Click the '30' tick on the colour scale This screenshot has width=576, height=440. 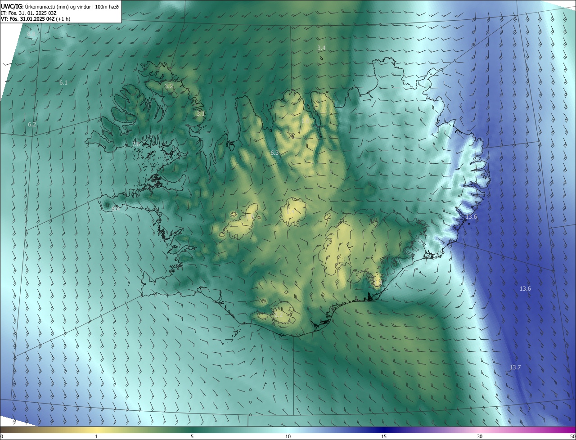coord(480,436)
